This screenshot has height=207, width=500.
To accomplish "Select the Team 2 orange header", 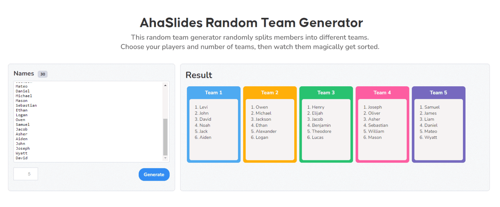I will (x=270, y=92).
